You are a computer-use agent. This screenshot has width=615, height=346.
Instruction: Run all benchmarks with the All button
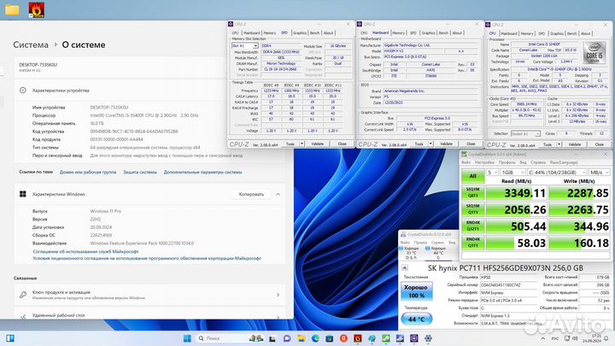pos(472,176)
